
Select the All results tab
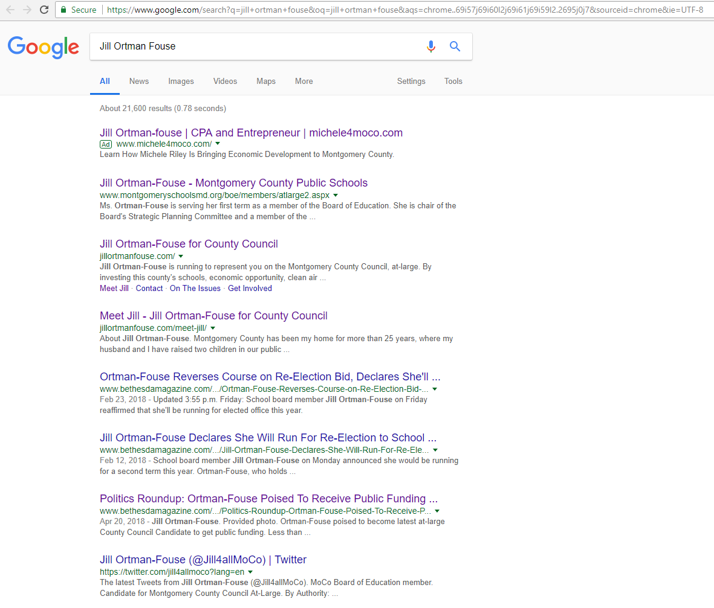tap(105, 82)
